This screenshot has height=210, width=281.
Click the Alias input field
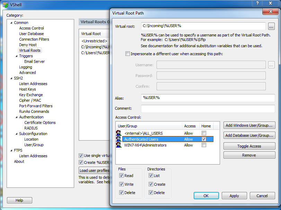(208, 98)
